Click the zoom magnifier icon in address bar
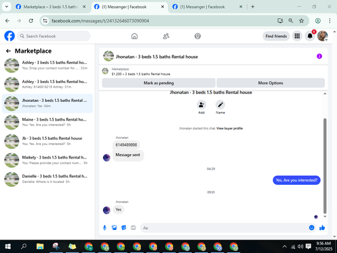The image size is (337, 253). (x=290, y=21)
